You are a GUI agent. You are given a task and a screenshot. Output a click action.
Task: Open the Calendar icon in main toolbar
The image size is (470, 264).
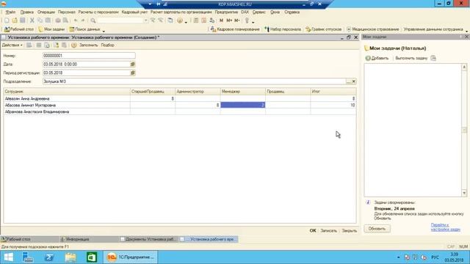pyautogui.click(x=204, y=21)
